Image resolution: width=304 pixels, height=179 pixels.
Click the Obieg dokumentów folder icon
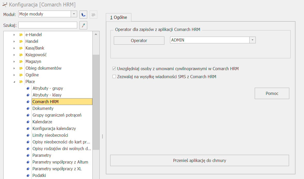point(21,68)
